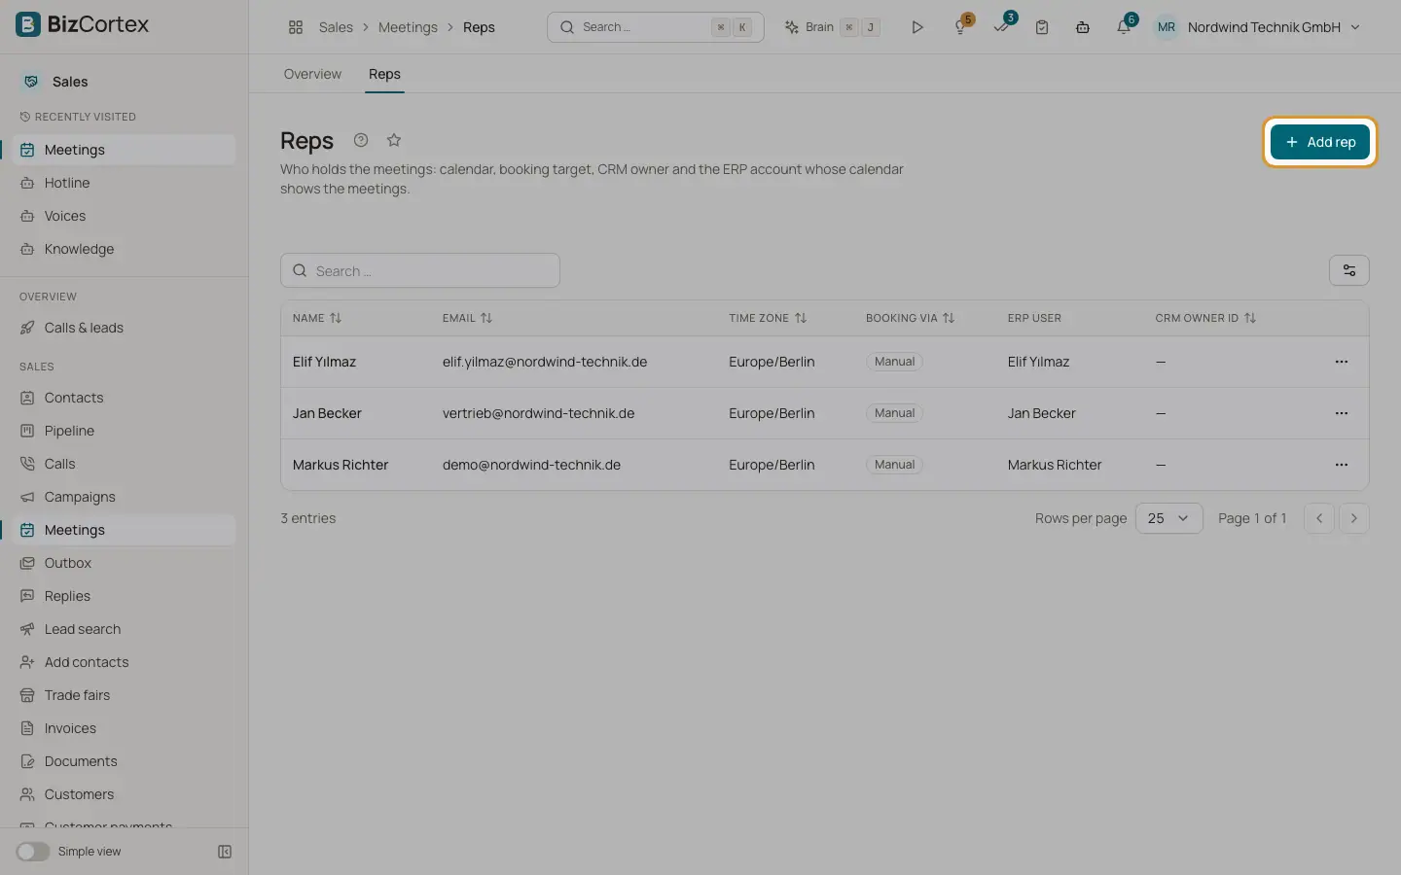The height and width of the screenshot is (875, 1401).
Task: Click the clipboard icon in top bar
Action: (1042, 27)
